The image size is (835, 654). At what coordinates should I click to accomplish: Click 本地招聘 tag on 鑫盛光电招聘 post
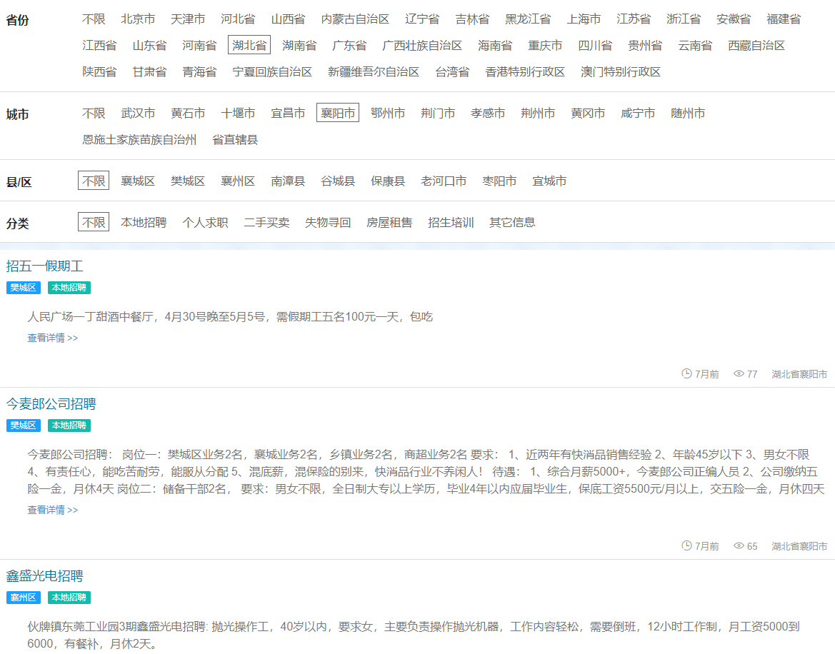point(69,598)
